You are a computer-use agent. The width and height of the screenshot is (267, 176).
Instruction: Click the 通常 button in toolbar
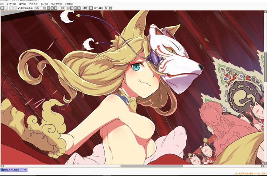pyautogui.click(x=85, y=8)
